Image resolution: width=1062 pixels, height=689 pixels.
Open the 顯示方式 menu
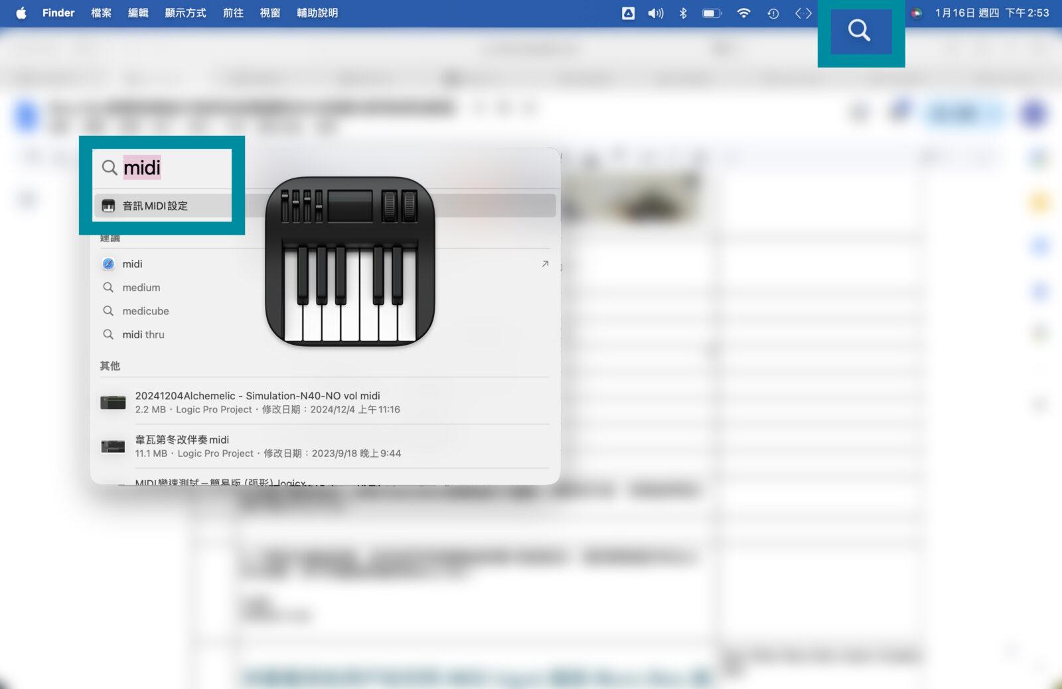(x=185, y=13)
